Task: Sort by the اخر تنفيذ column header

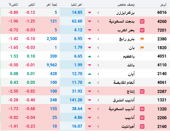Action: coord(77,5)
